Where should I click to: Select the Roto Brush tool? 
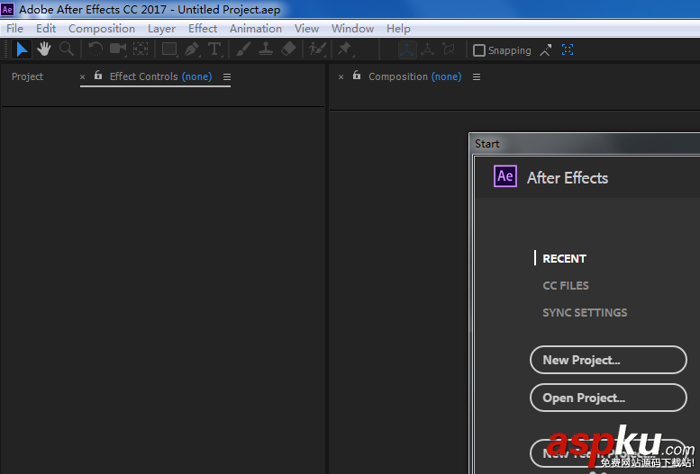coord(317,49)
